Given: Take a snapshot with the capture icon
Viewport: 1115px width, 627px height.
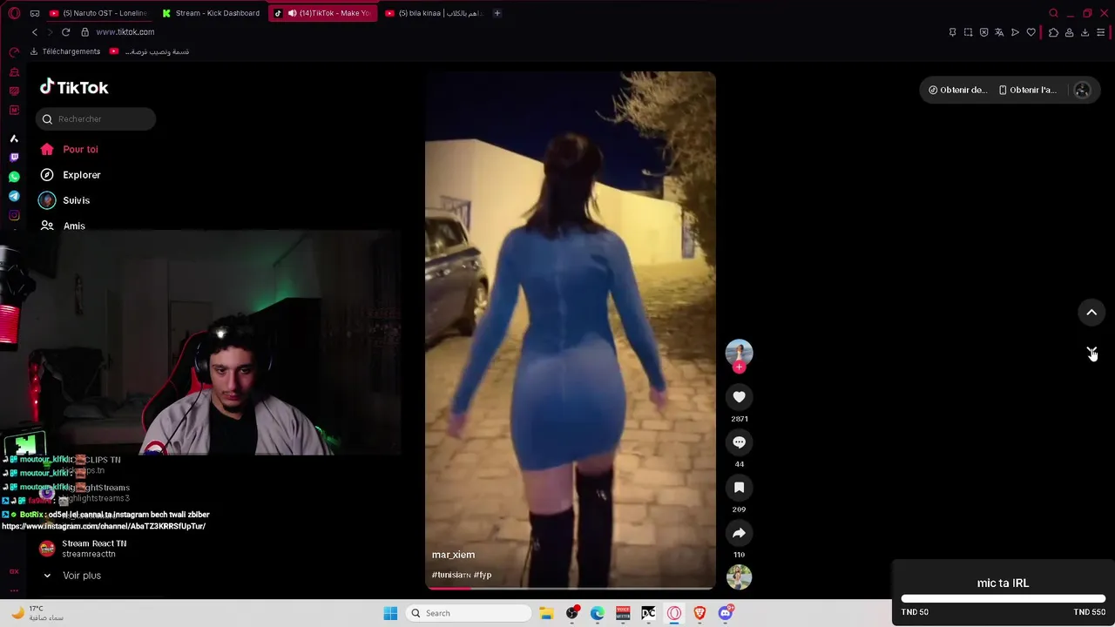Looking at the screenshot, I should tap(968, 32).
